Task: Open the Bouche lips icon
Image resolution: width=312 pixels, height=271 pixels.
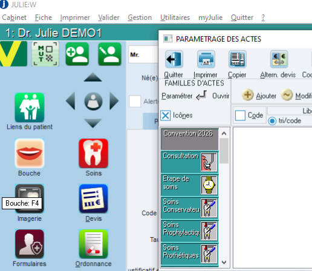Action: [30, 154]
